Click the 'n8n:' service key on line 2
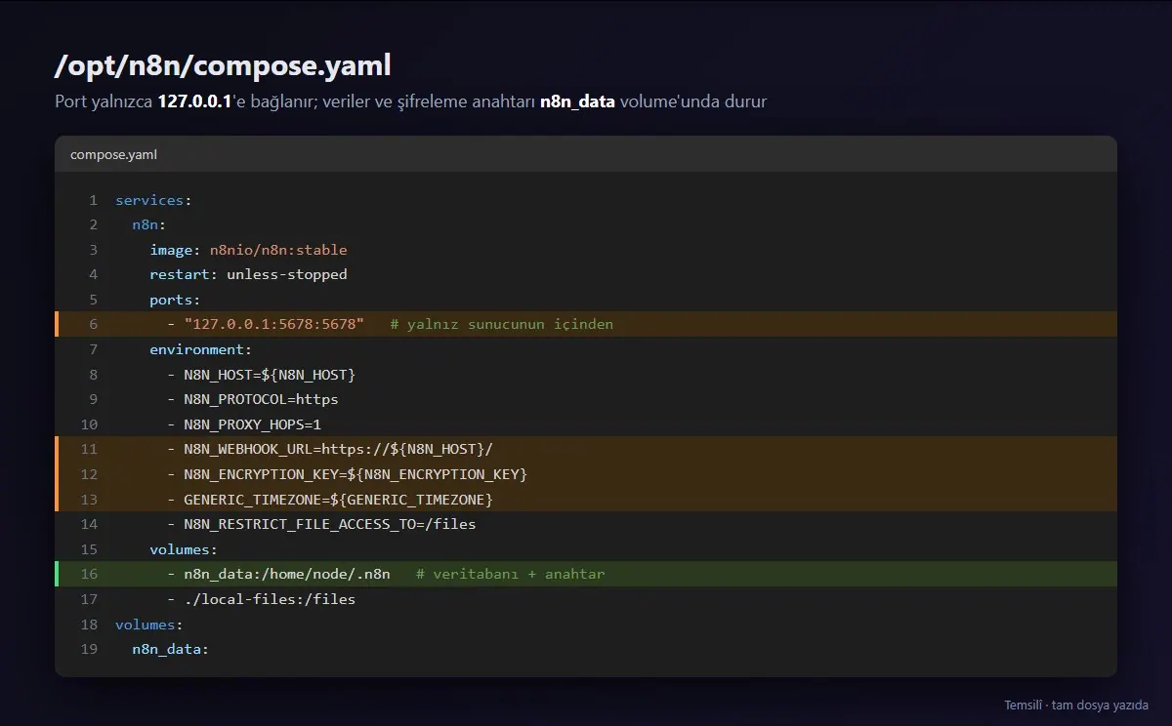Viewport: 1172px width, 726px height. [x=149, y=224]
